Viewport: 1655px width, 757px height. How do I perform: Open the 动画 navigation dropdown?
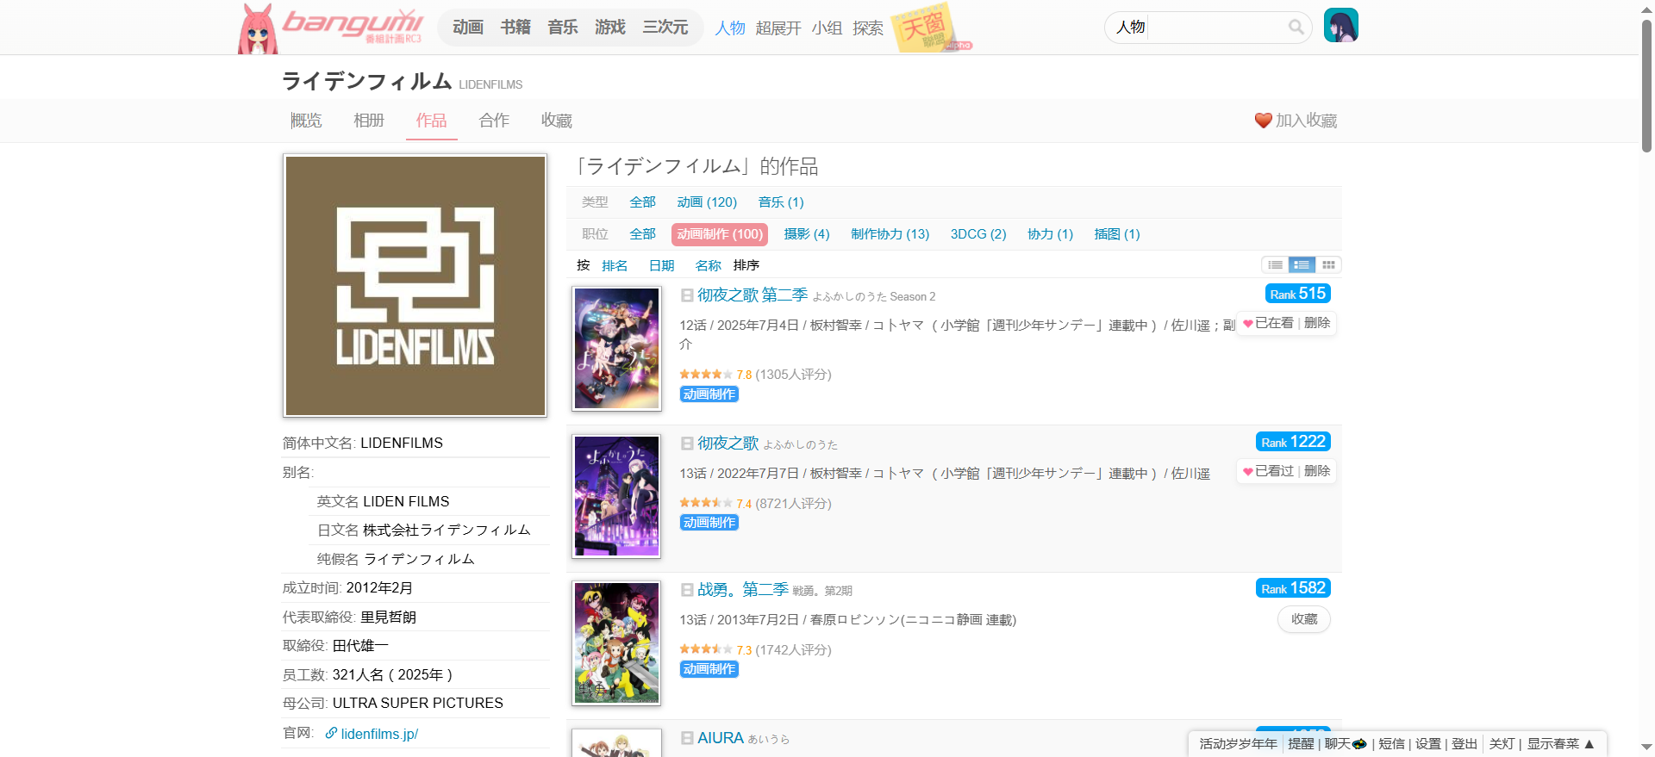468,28
